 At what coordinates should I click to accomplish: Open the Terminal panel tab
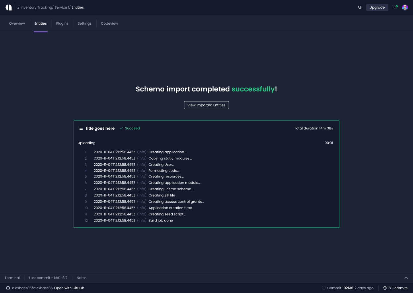[12, 278]
